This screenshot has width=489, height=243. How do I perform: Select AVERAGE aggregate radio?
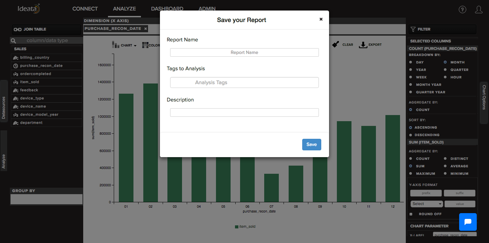(x=445, y=166)
